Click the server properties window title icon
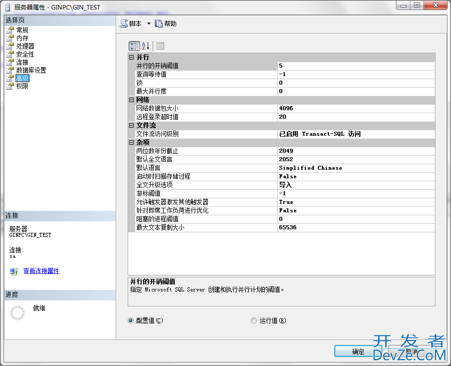 (x=8, y=7)
